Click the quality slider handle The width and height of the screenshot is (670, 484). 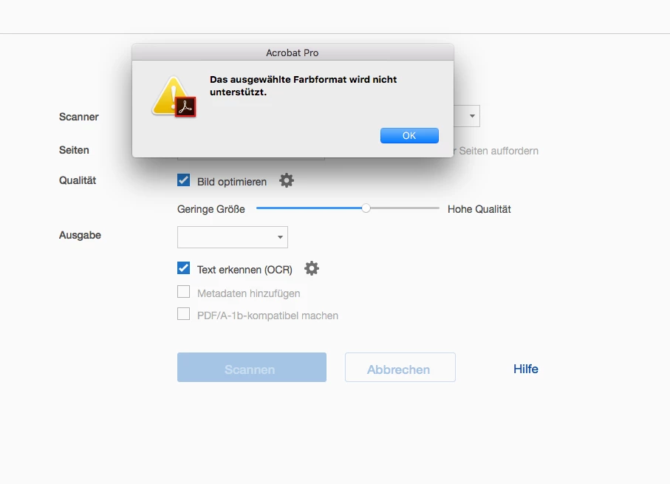366,208
